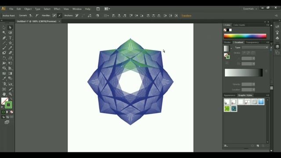Select the Pencil tool
281x158 pixels.
click(x=10, y=48)
